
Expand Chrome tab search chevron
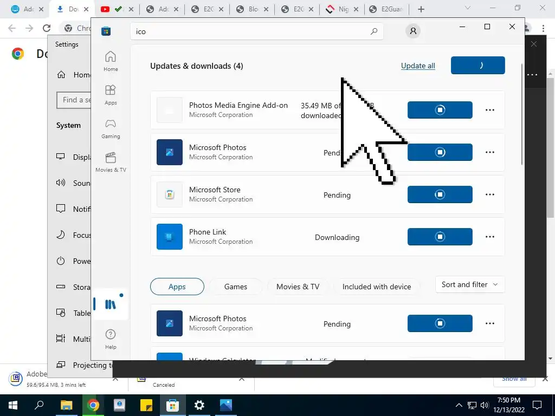pos(467,8)
